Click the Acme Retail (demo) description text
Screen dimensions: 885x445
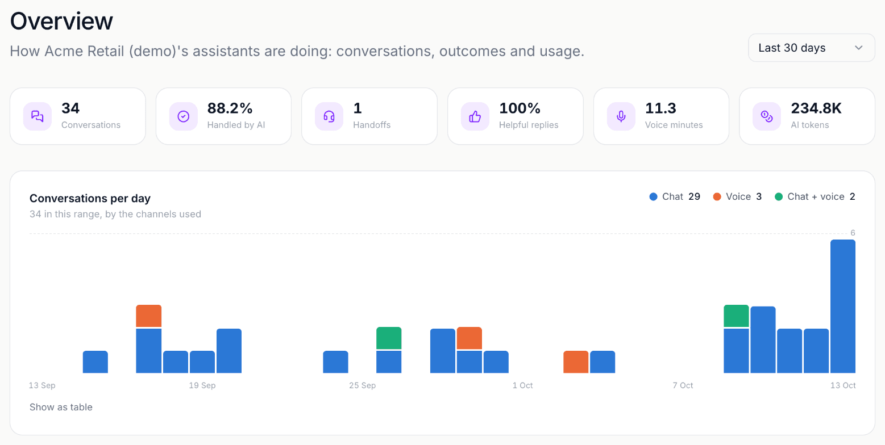coord(297,51)
